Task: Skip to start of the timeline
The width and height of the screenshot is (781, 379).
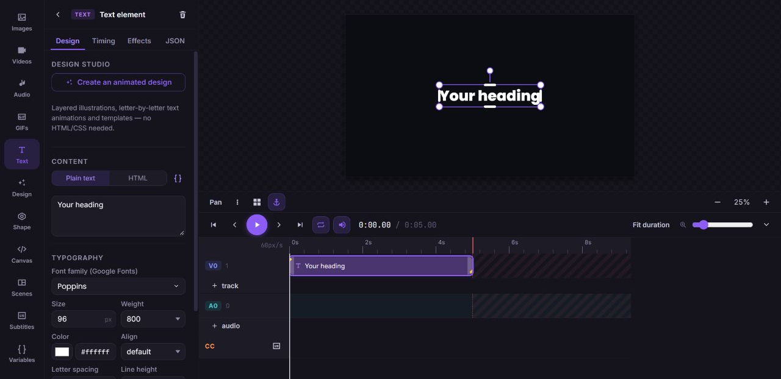Action: (x=214, y=225)
